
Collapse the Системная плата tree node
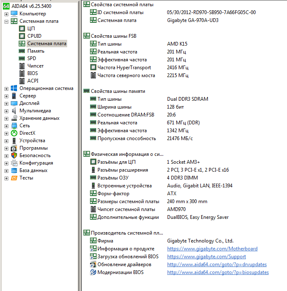pos(6,21)
